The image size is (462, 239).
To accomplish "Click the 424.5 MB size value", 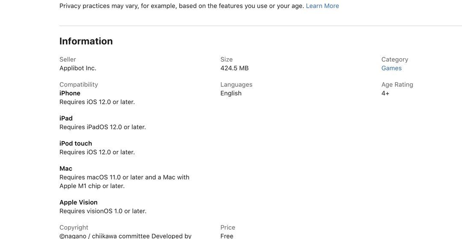I will (x=234, y=68).
